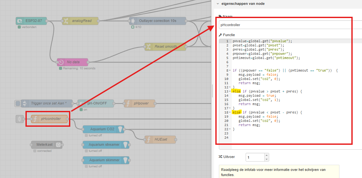The height and width of the screenshot is (178, 362).
Task: Click the Meterkast node
Action: point(46,145)
